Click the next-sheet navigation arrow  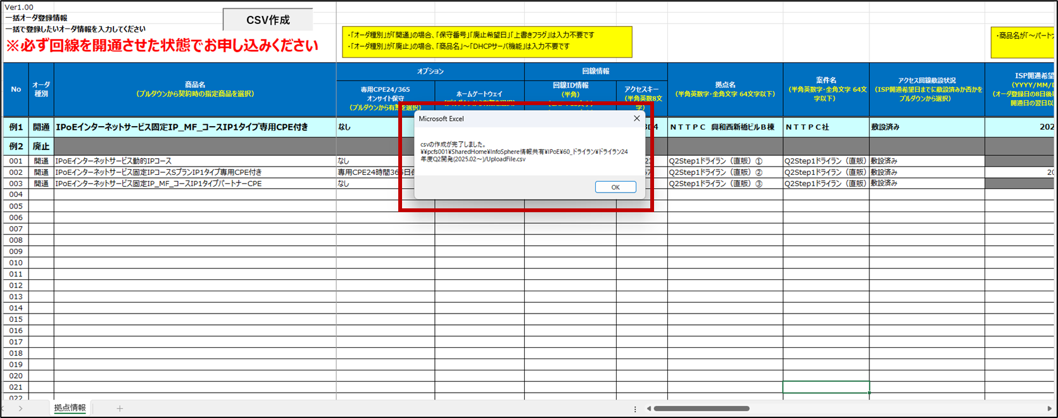[20, 408]
